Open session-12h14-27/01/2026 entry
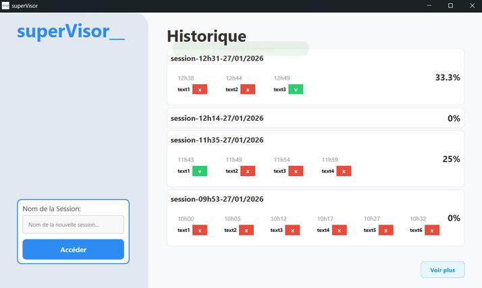 tap(315, 118)
